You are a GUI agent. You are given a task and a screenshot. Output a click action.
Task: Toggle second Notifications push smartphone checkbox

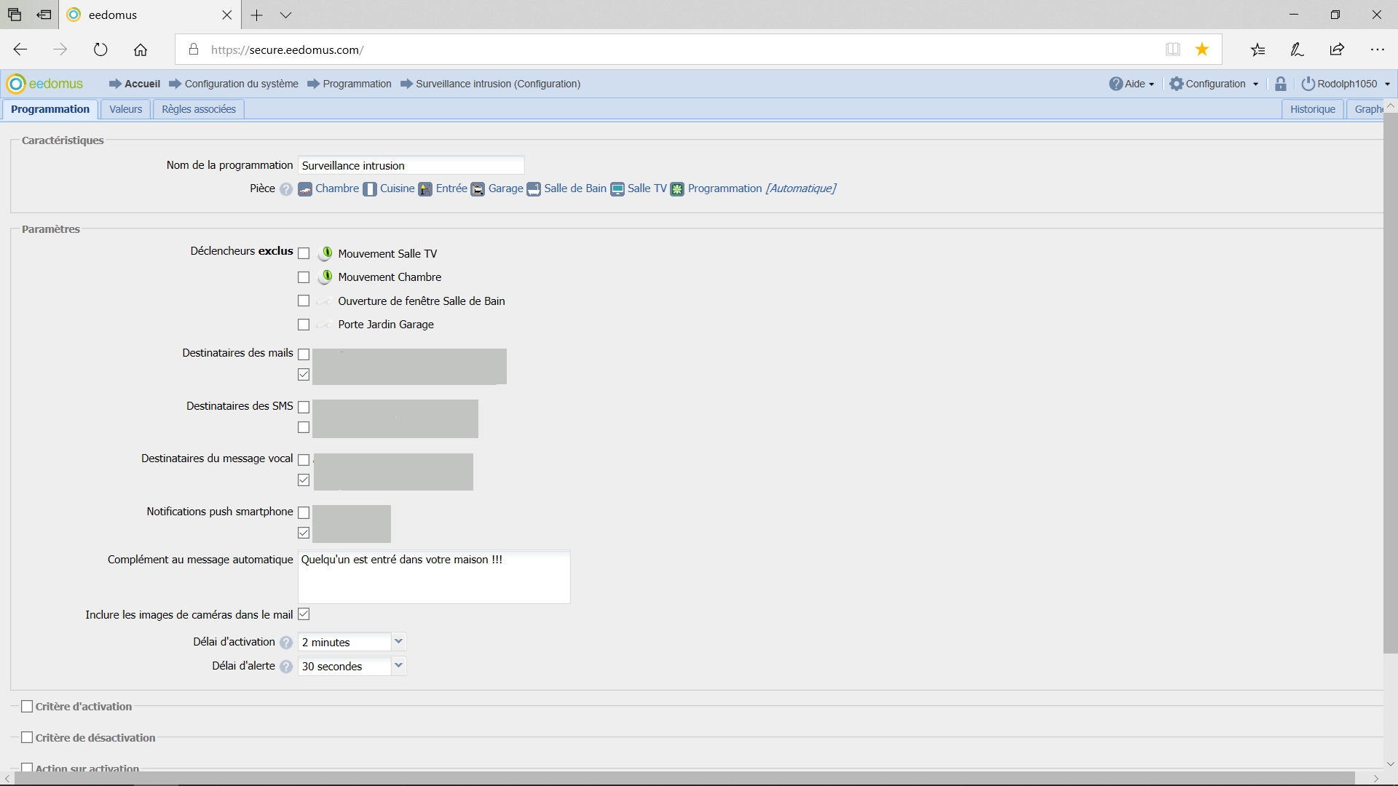[304, 533]
